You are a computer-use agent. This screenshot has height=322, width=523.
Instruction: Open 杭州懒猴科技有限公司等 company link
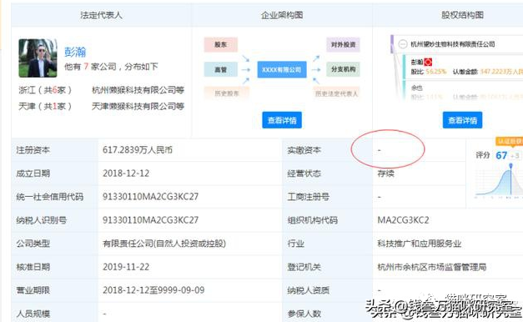[138, 90]
